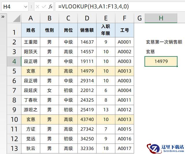Image resolution: width=185 pixels, height=154 pixels.
Task: Click header cell 销售额
Action: (87, 30)
